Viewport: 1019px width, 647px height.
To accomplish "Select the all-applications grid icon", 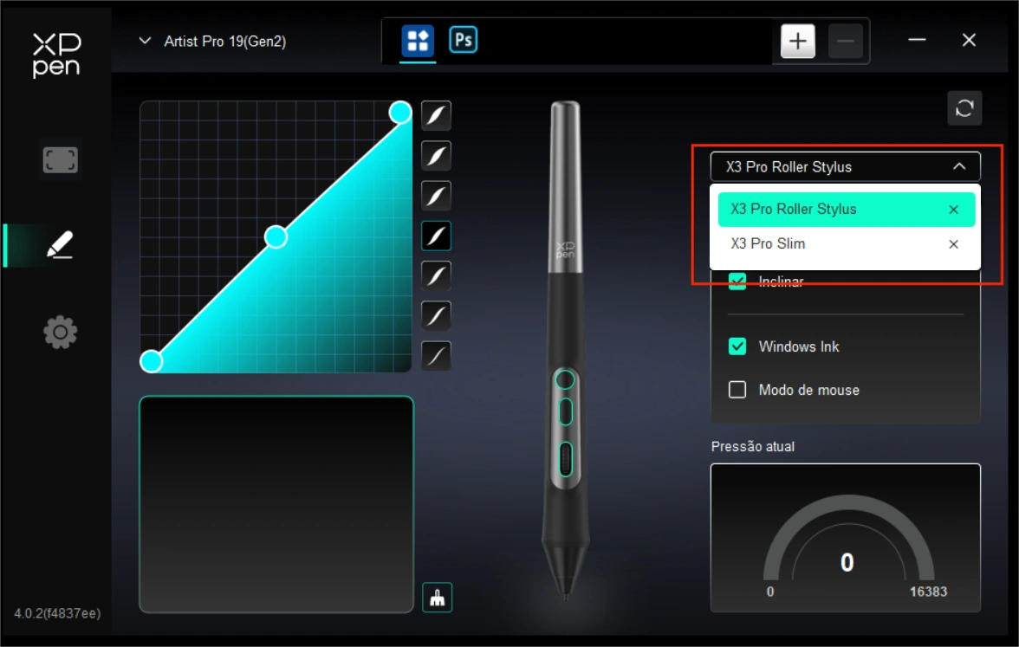I will [418, 40].
